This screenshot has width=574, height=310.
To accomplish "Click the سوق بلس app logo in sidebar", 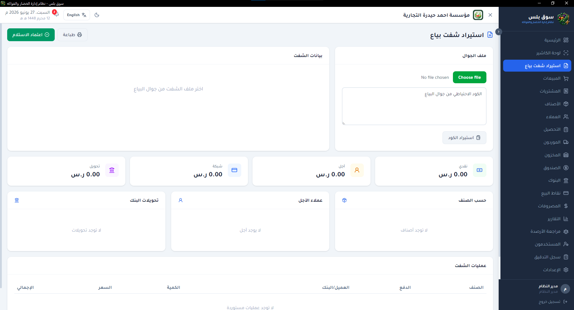I will click(564, 19).
